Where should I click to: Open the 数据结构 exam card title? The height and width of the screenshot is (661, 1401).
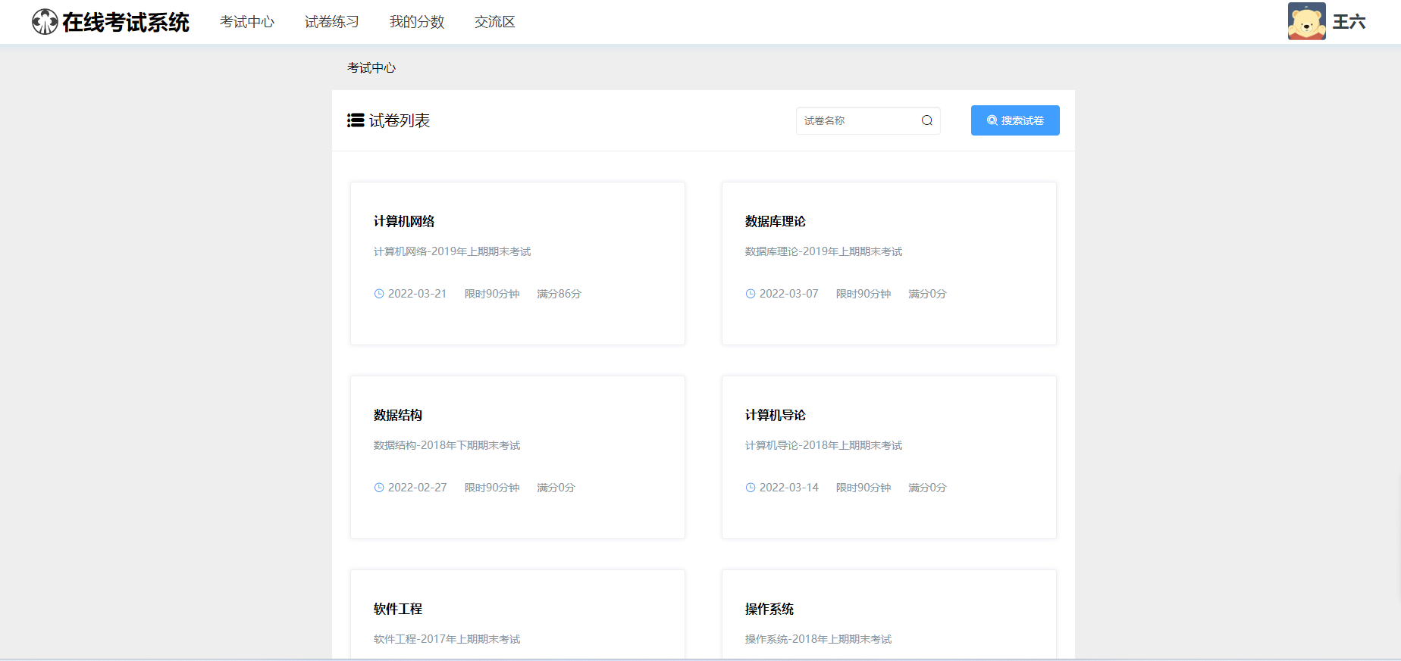(x=398, y=415)
